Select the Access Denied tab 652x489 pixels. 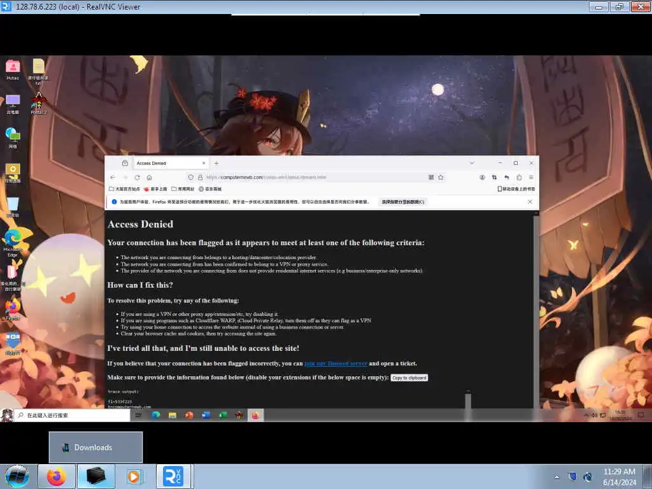171,163
